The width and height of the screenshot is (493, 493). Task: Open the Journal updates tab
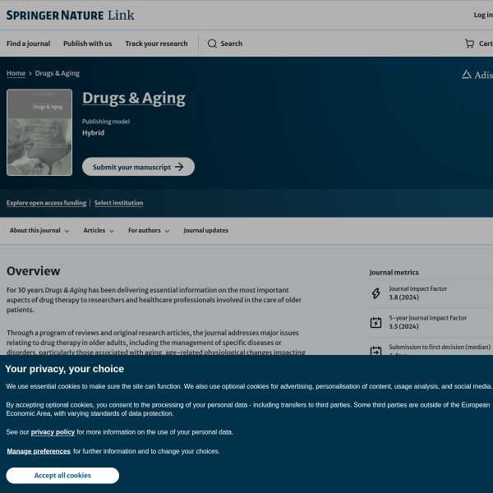pyautogui.click(x=205, y=231)
